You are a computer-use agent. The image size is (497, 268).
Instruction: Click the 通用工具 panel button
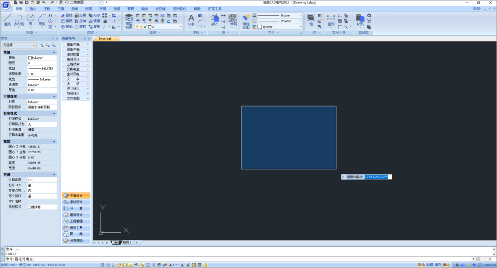pyautogui.click(x=76, y=227)
